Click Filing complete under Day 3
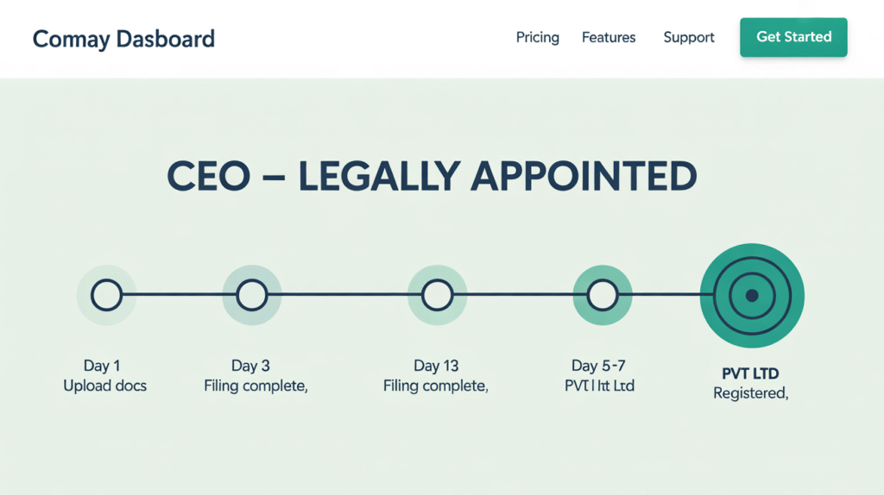This screenshot has height=495, width=884. pos(256,385)
